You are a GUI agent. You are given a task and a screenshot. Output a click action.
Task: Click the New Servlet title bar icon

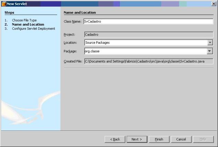[4, 4]
